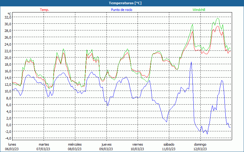Click the -4,0 y-axis label

tap(8, 138)
